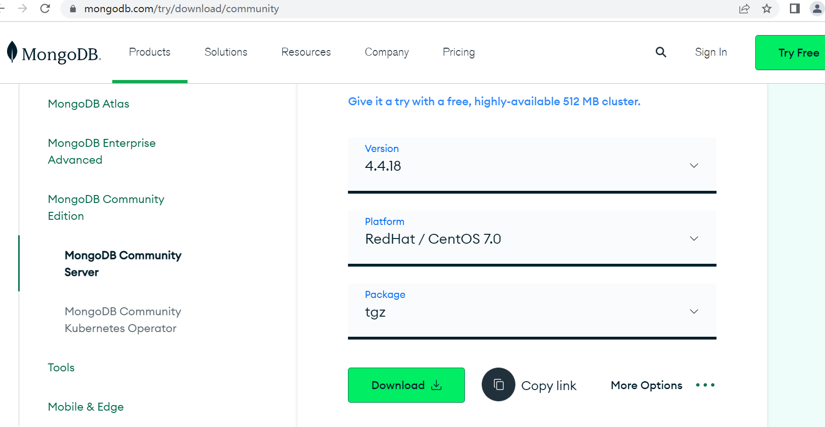Open the browser profile avatar icon
Viewport: 825px width, 427px height.
817,8
